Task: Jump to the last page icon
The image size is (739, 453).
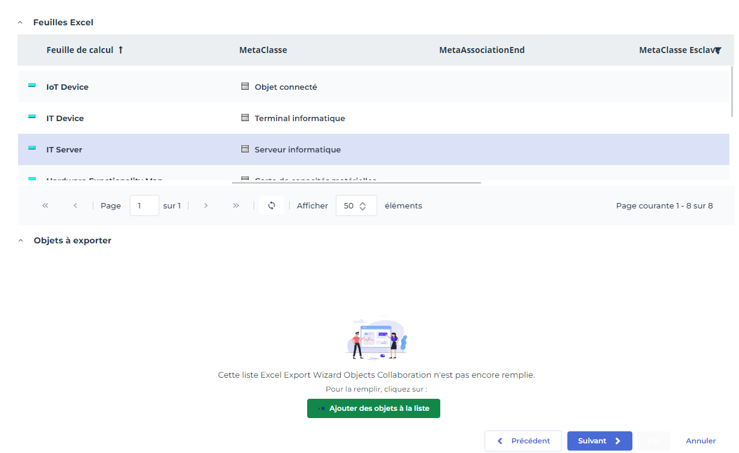Action: tap(236, 205)
